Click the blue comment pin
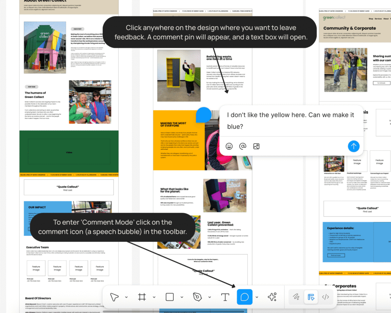Screen dimensions: 391x313 point(204,115)
